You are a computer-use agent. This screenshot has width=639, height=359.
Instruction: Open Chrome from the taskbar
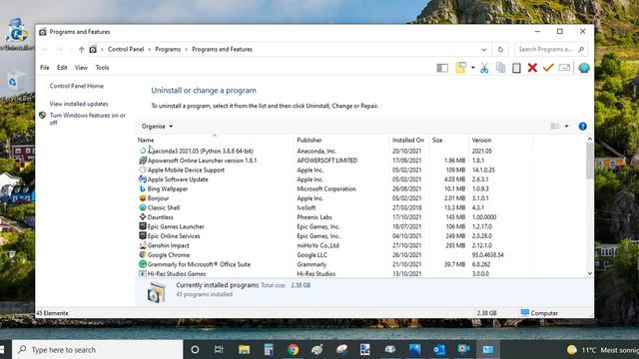click(x=293, y=350)
